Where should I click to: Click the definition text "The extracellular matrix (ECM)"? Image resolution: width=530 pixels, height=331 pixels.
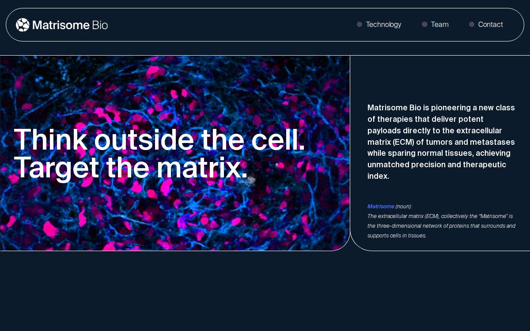coord(441,226)
